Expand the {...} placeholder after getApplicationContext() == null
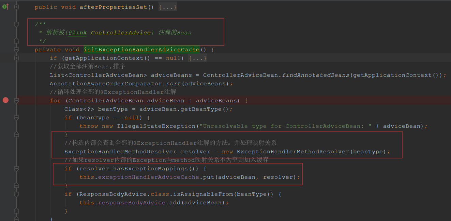 (198, 58)
